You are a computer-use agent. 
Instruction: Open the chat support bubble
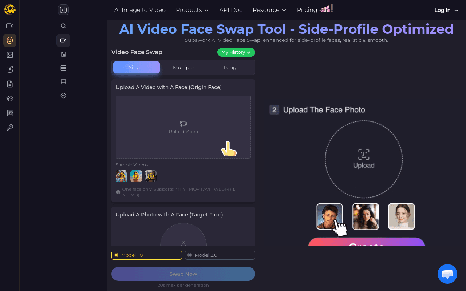[x=447, y=274]
